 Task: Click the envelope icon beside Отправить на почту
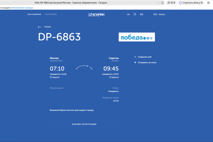click(x=135, y=62)
